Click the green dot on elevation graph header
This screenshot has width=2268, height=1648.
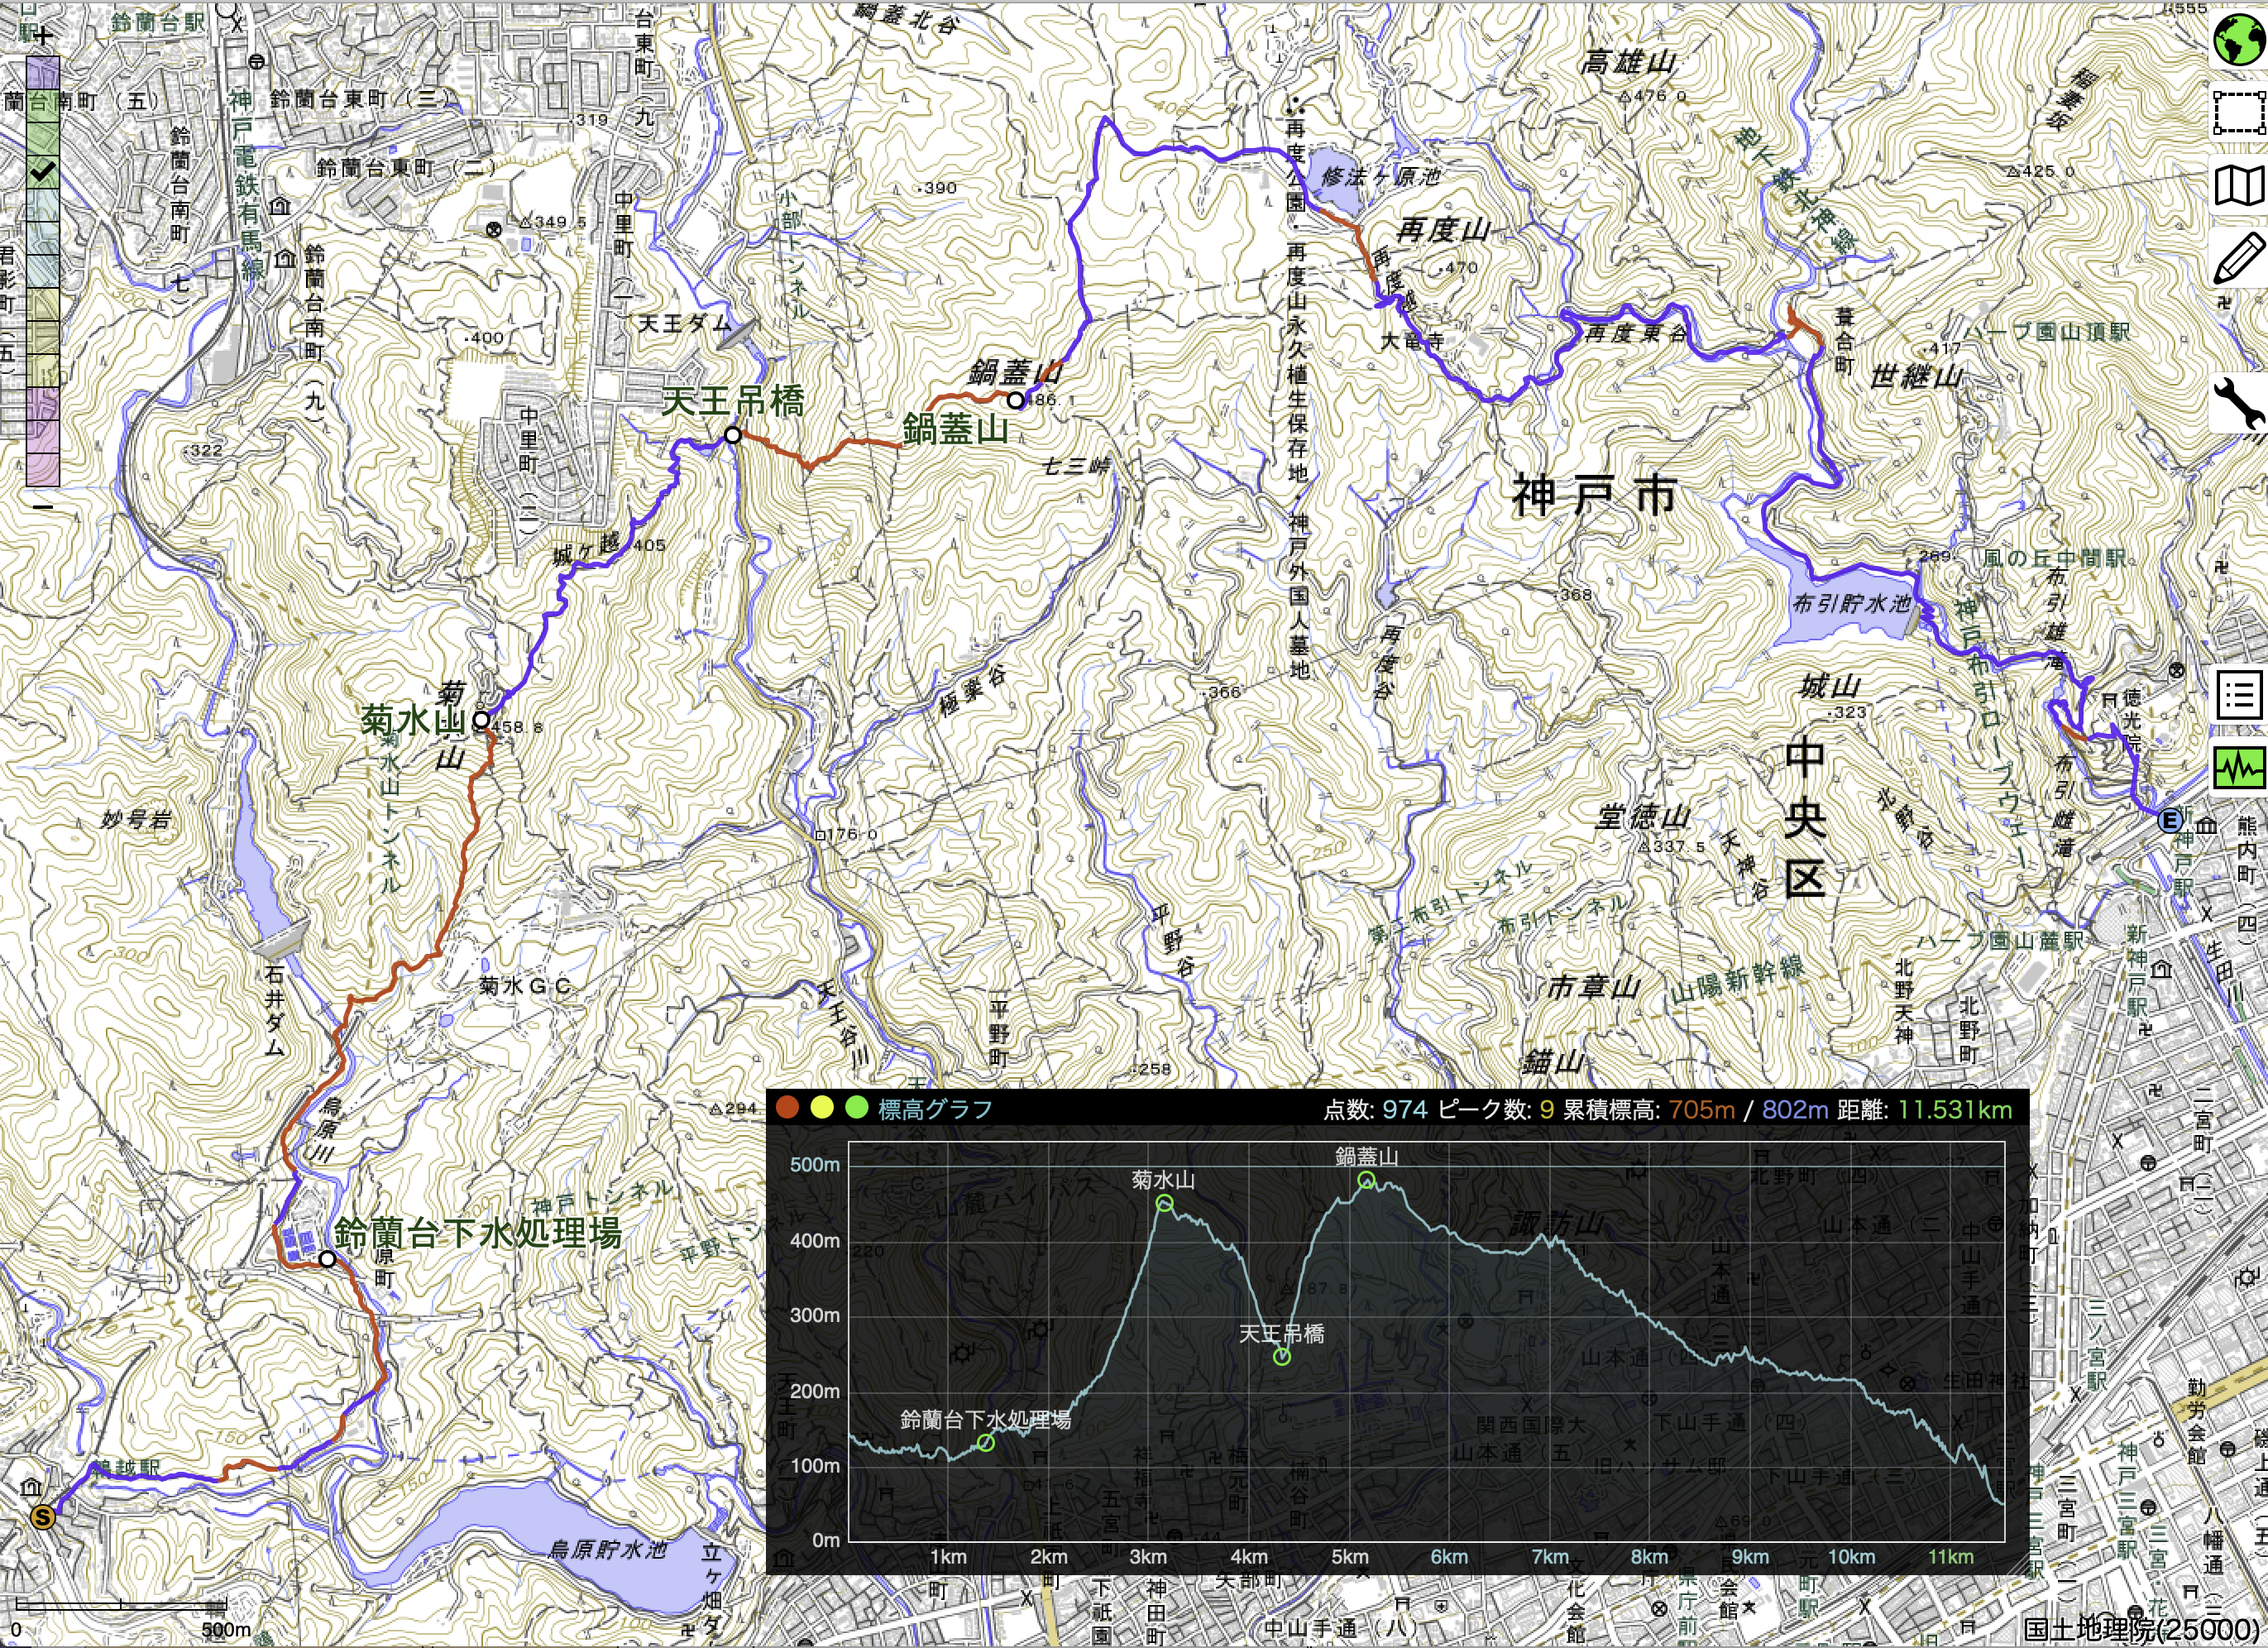pyautogui.click(x=856, y=1107)
